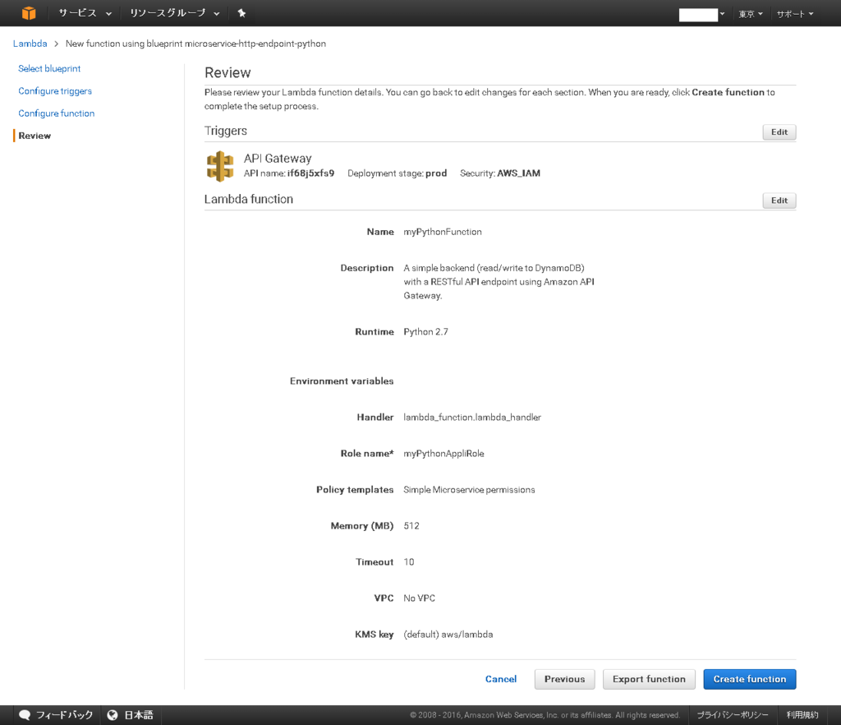Click the timeout value 10
The width and height of the screenshot is (841, 725).
(x=409, y=562)
